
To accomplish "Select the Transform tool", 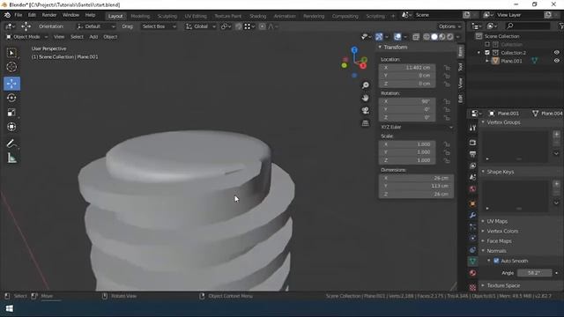I will coord(11,127).
